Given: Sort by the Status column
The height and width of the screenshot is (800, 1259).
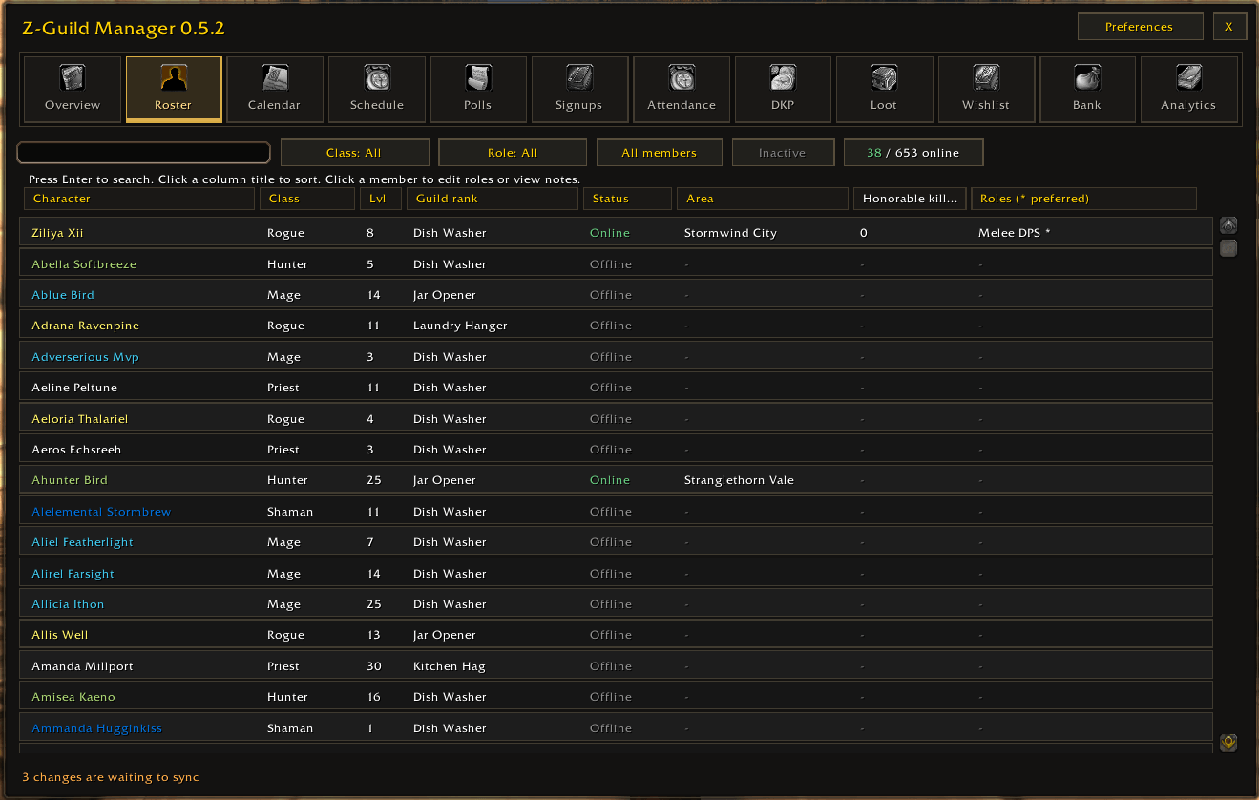Looking at the screenshot, I should 627,199.
